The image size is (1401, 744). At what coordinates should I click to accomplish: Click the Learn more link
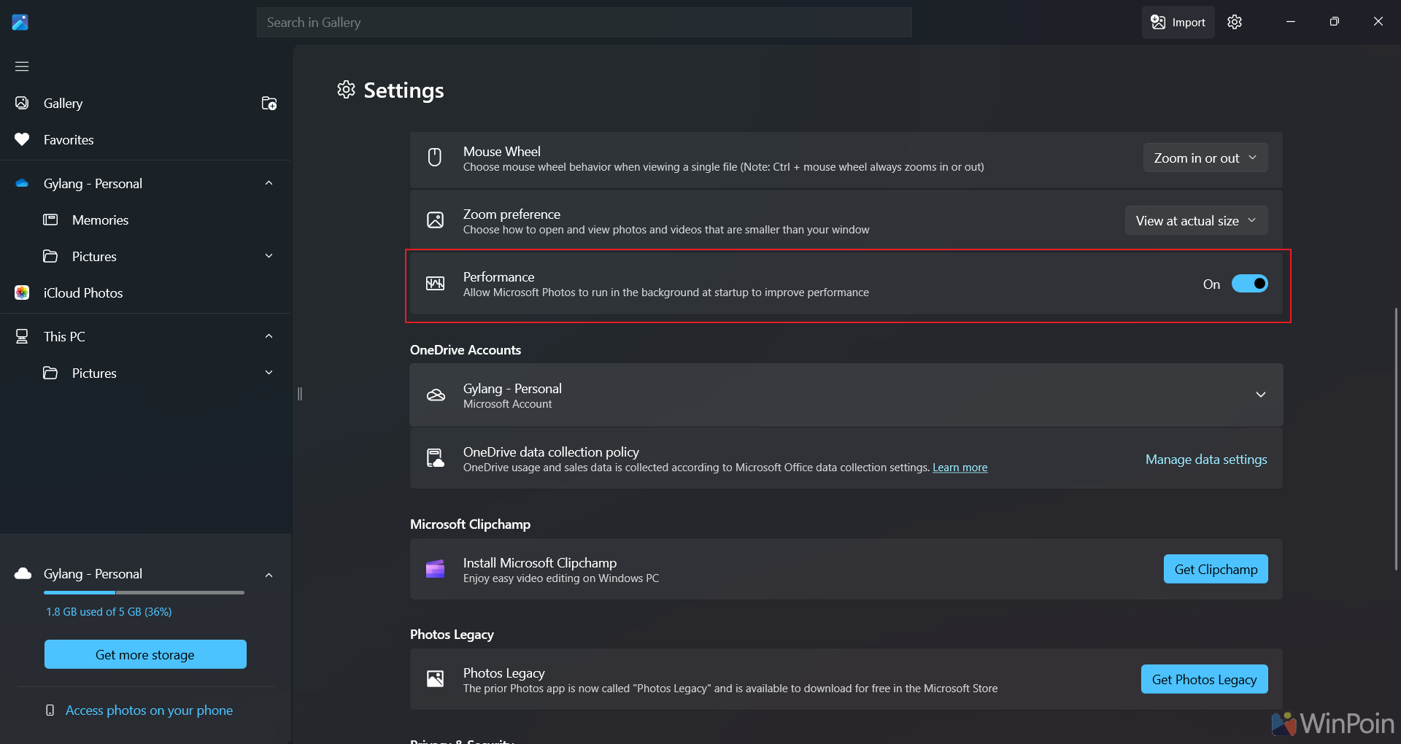[960, 468]
